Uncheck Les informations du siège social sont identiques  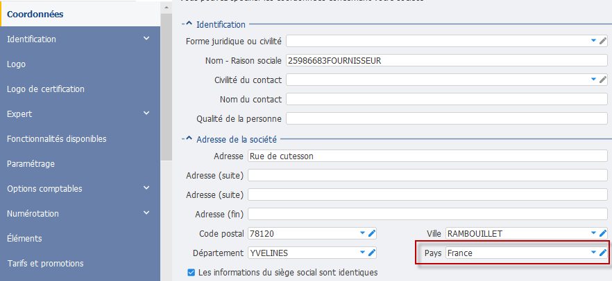[192, 273]
